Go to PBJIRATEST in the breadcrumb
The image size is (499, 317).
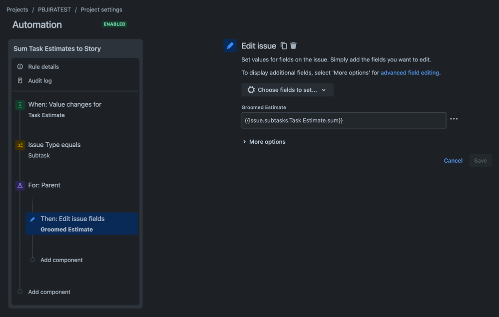click(x=54, y=9)
